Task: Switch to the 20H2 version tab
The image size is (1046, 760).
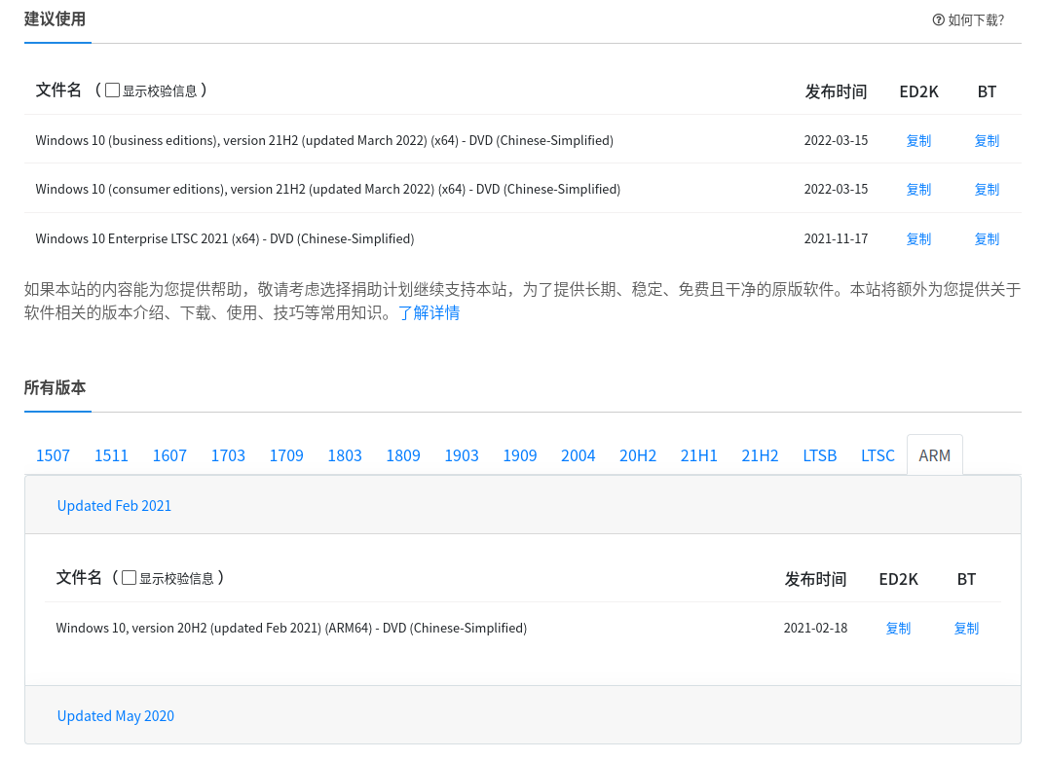Action: [x=638, y=455]
